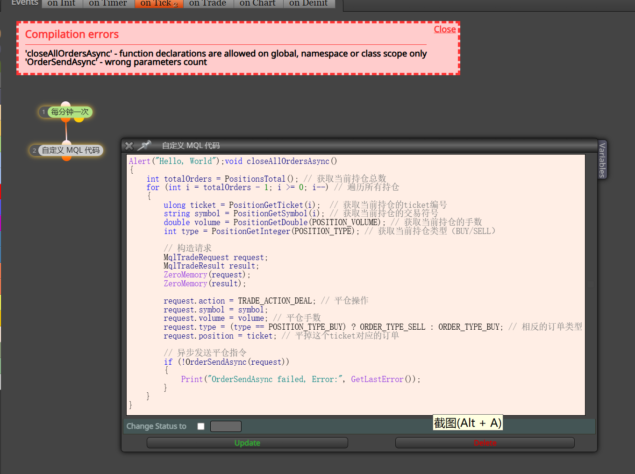The height and width of the screenshot is (474, 635).
Task: Click the pushpin icon in dialog header
Action: tap(144, 145)
